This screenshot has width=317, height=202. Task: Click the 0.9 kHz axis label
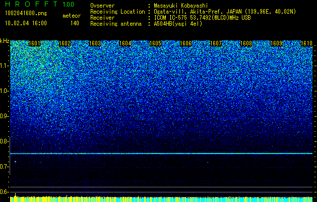4,116
